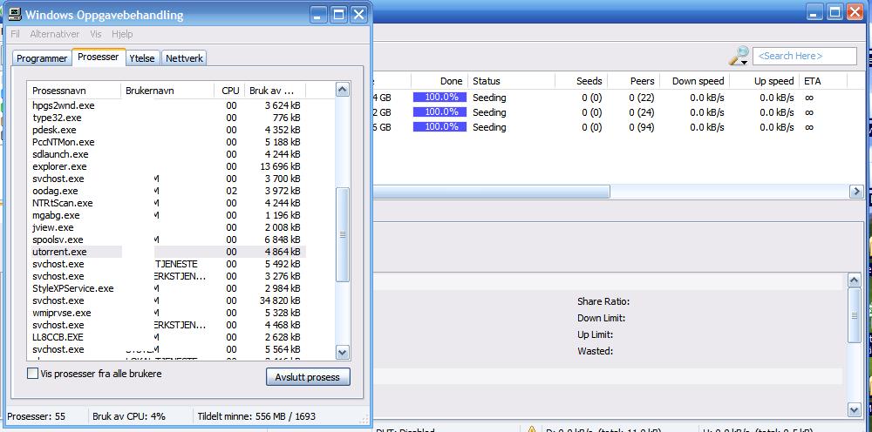Switch to the Programmer tab
872x432 pixels.
tap(42, 58)
